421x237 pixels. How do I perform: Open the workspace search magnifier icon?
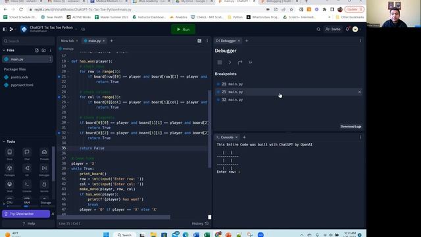318,29
